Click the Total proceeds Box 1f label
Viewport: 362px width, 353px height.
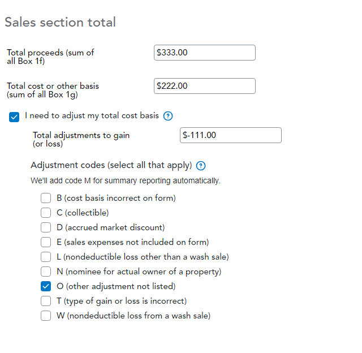point(50,57)
